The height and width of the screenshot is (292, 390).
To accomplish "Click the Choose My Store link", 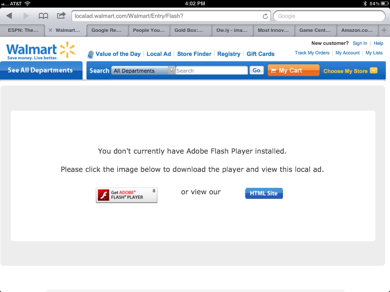I will [345, 71].
